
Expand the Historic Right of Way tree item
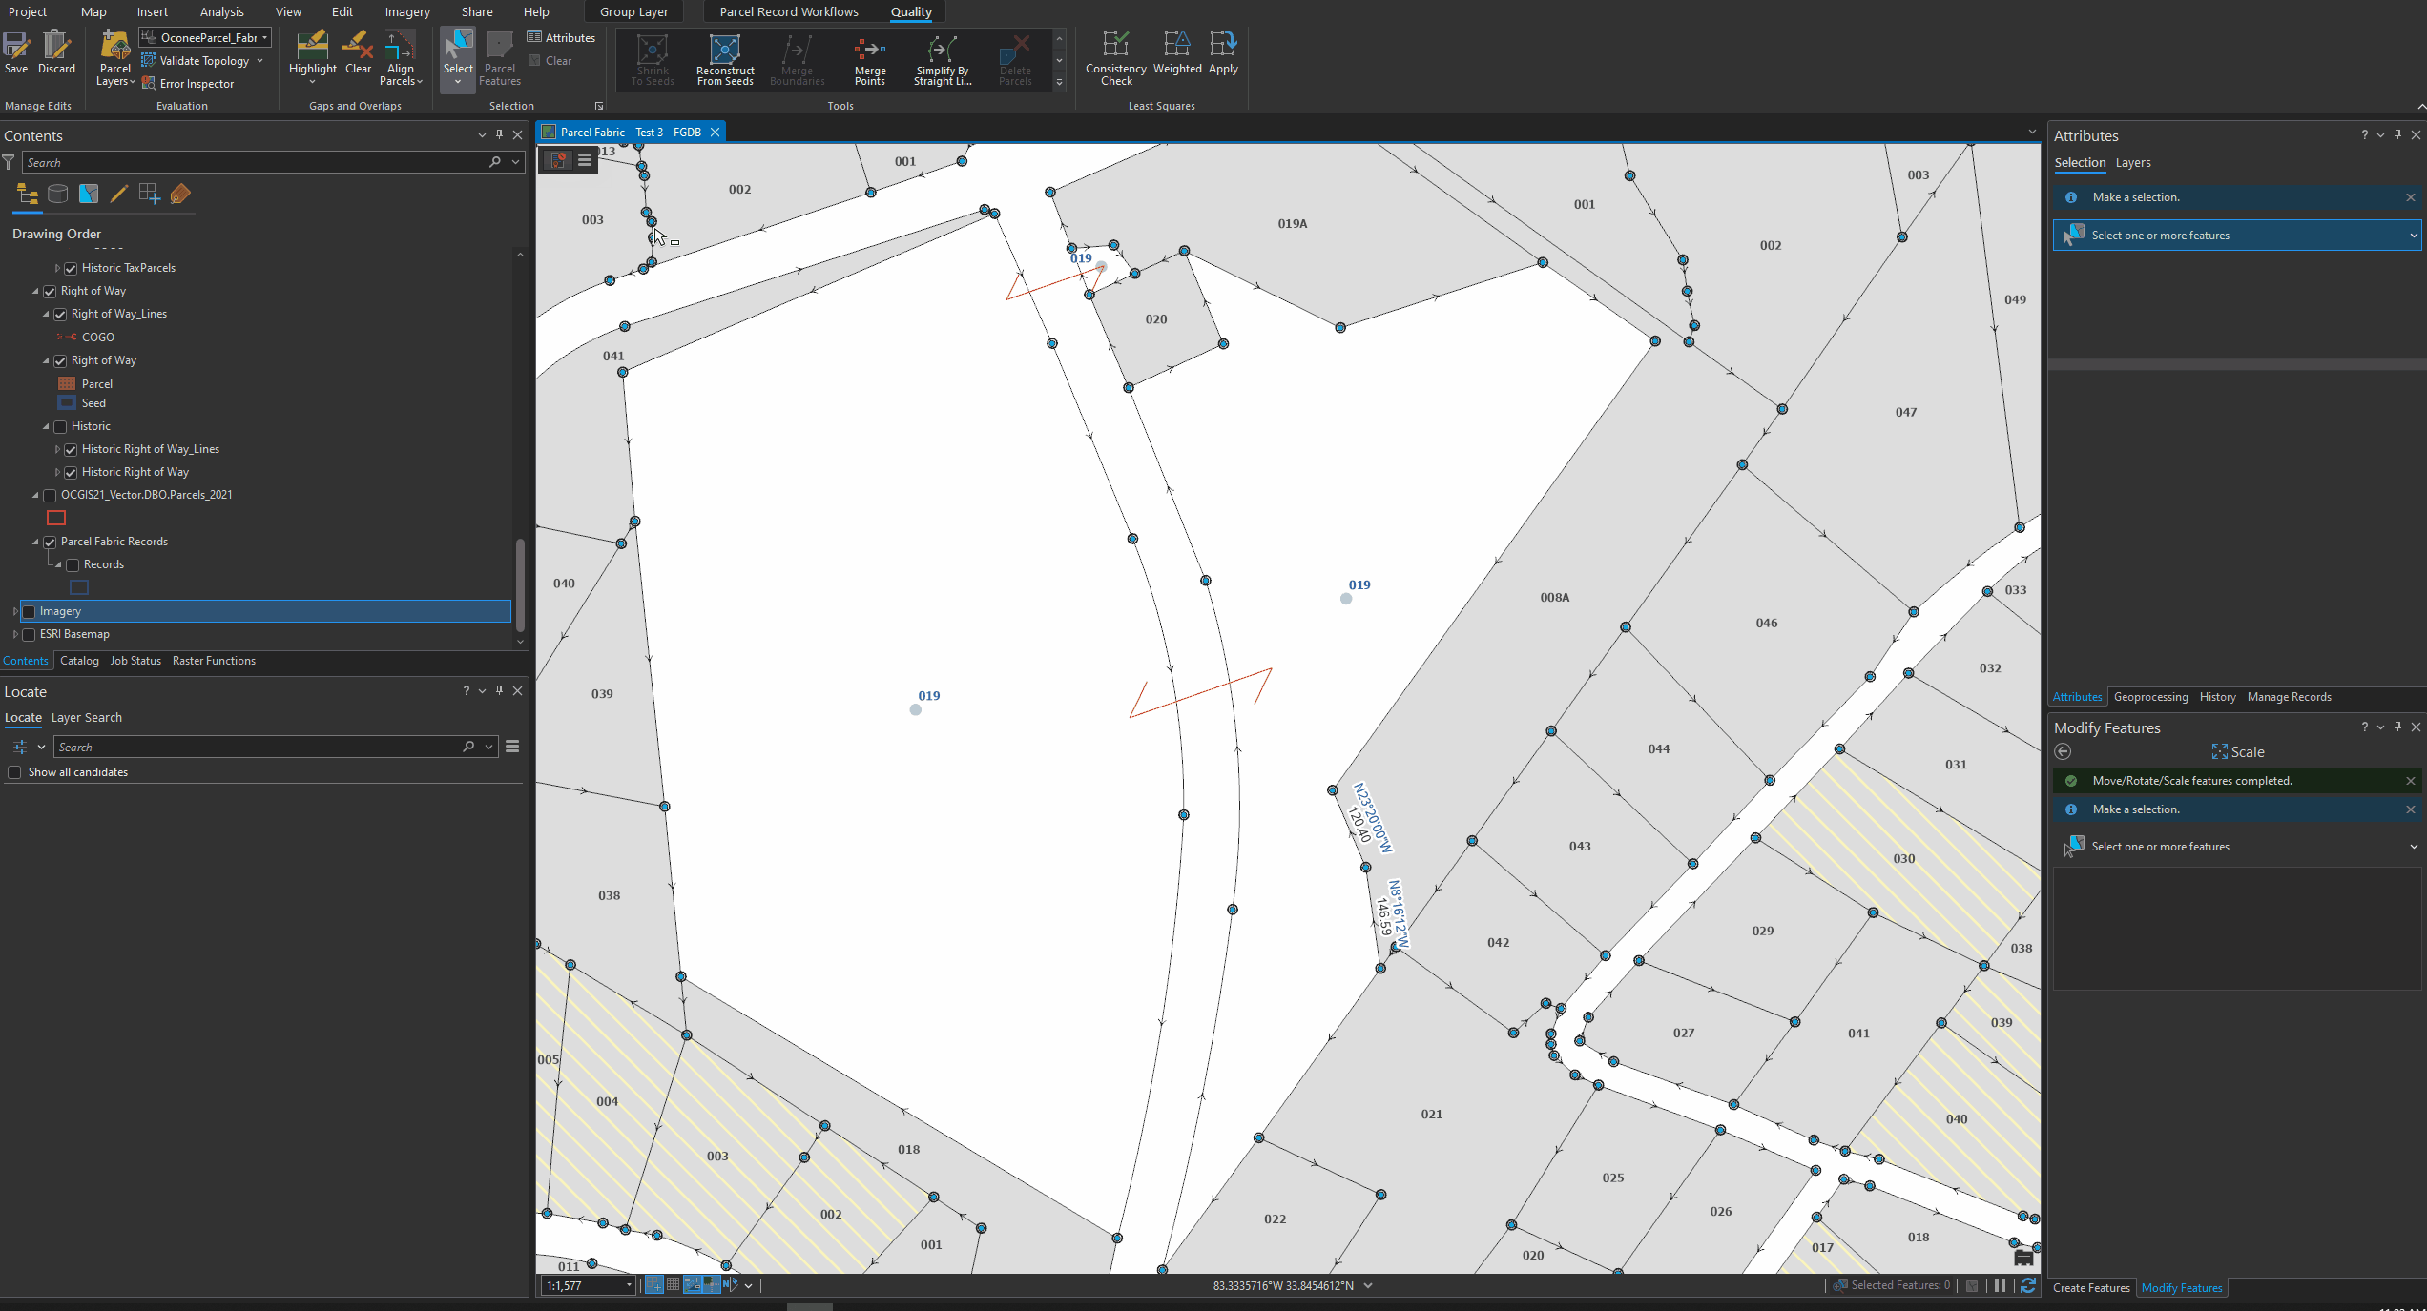tap(56, 471)
